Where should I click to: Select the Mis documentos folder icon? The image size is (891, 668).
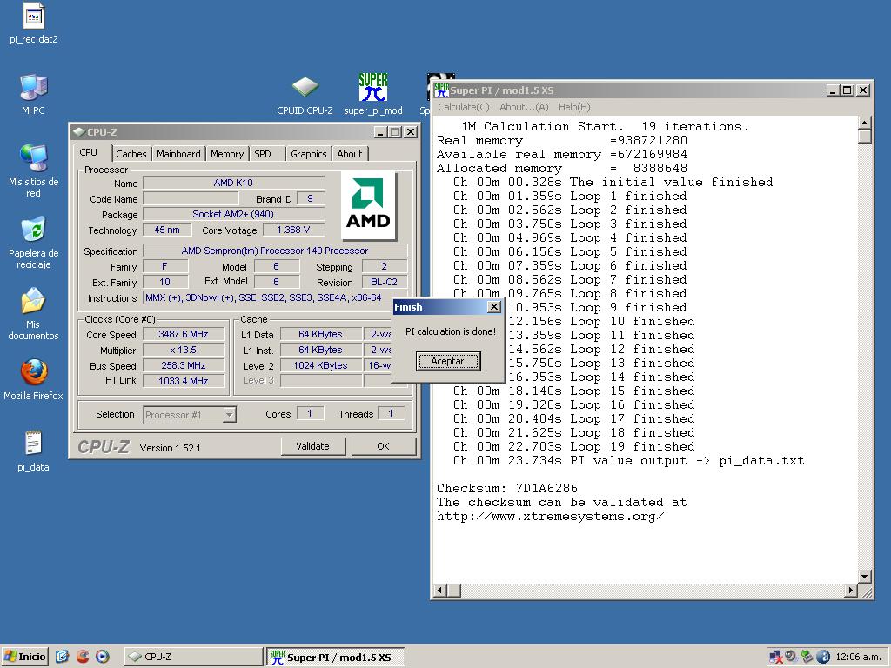pos(34,300)
